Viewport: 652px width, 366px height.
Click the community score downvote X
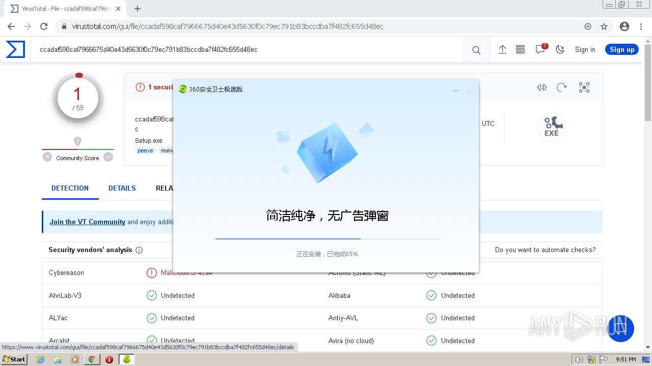point(47,157)
